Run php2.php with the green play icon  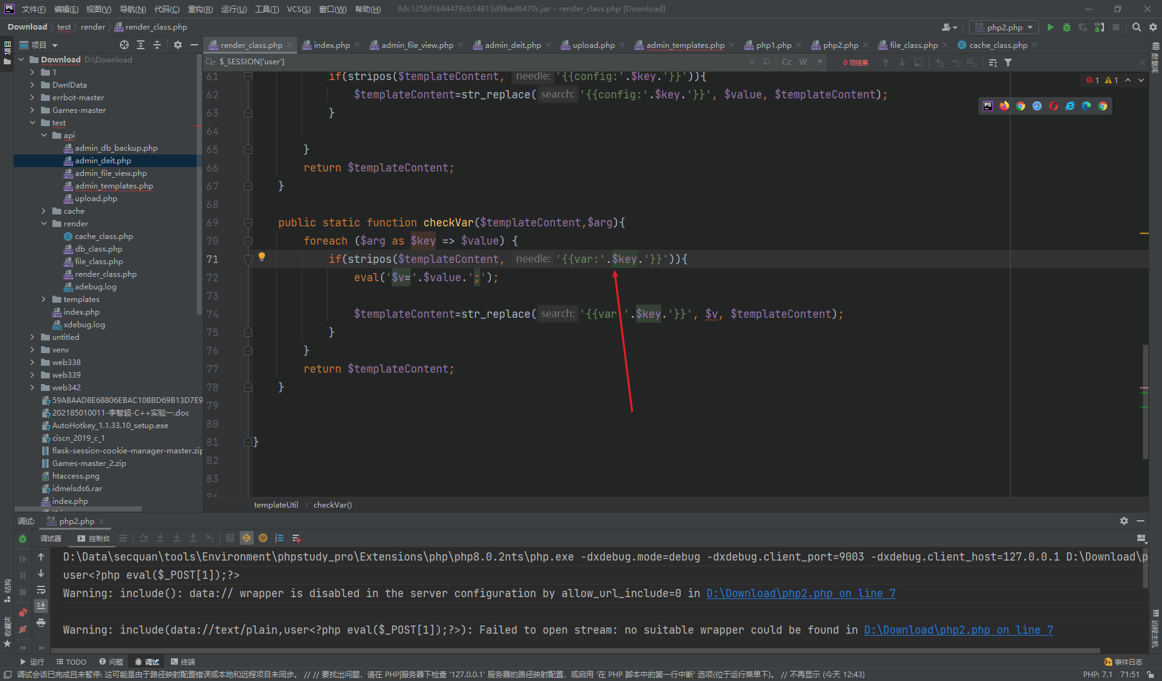pyautogui.click(x=1050, y=27)
